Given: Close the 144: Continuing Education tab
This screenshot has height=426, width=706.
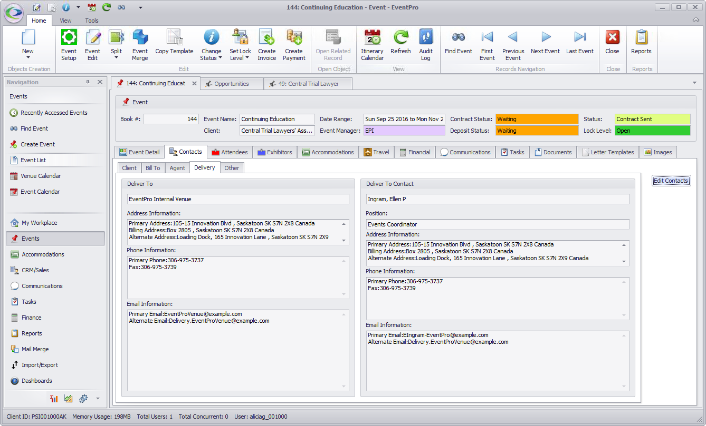Looking at the screenshot, I should 194,83.
